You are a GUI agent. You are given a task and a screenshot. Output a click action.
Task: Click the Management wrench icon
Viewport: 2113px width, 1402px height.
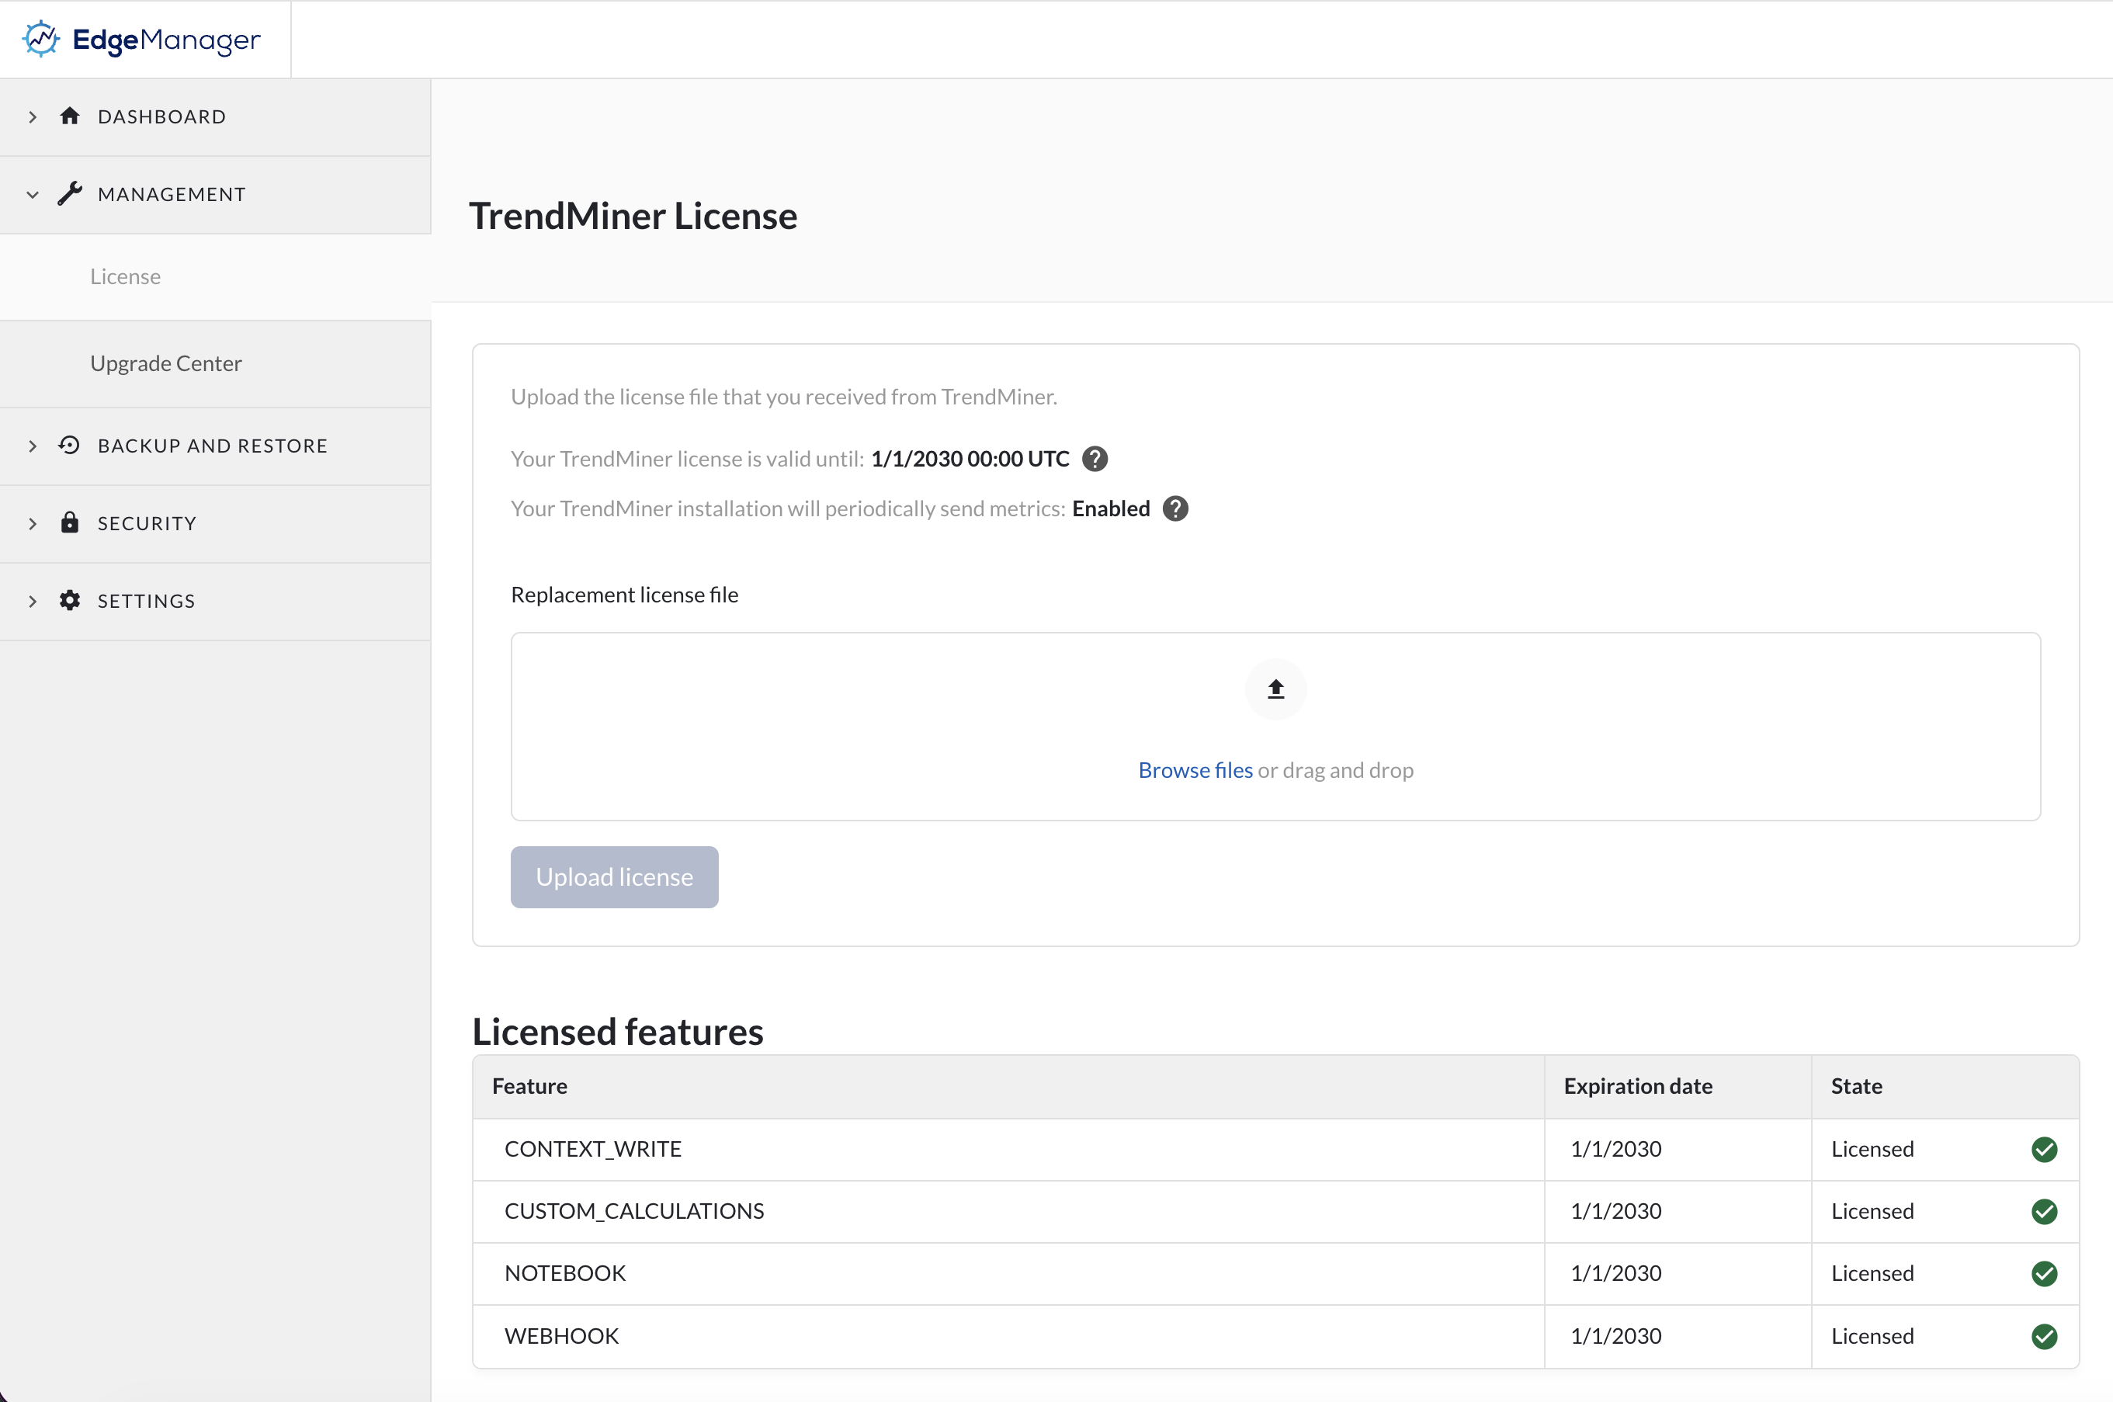click(70, 194)
